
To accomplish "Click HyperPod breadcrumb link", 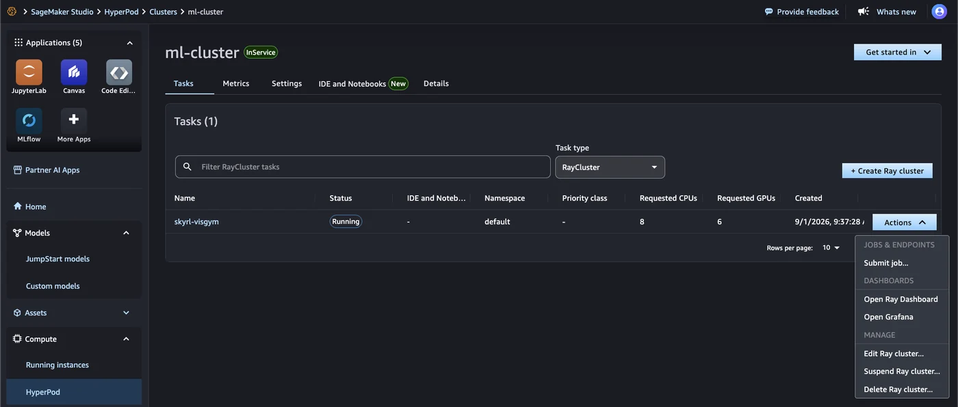I will 121,12.
